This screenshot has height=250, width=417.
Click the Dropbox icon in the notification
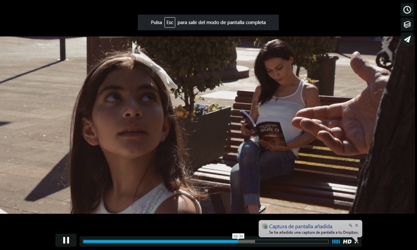coord(265,226)
